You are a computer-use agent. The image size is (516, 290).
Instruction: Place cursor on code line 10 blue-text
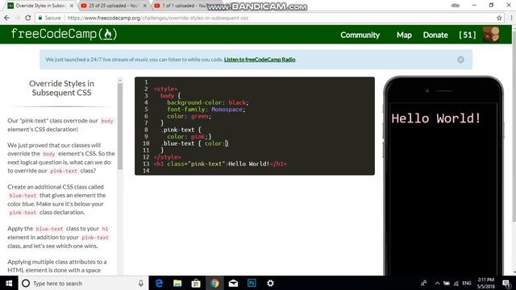(x=195, y=143)
